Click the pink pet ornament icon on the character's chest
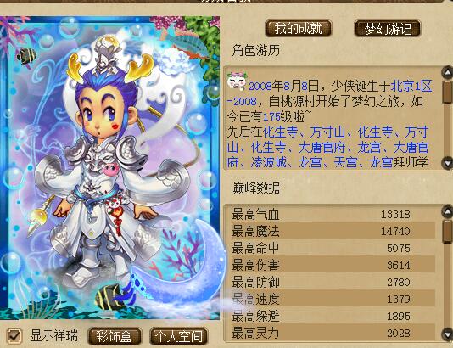 (x=110, y=170)
